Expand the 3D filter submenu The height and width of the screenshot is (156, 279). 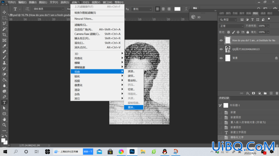click(97, 54)
